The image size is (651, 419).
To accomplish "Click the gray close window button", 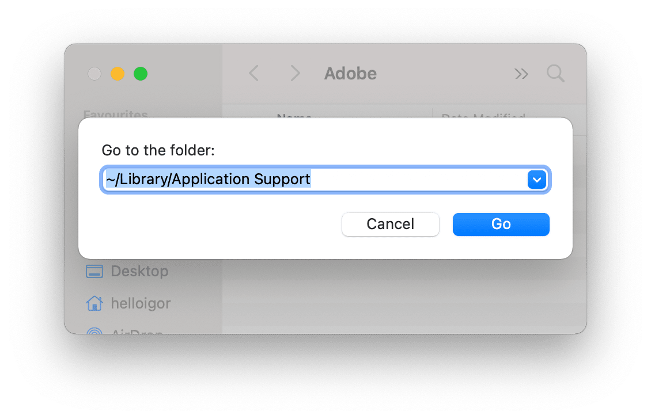I will pos(94,74).
